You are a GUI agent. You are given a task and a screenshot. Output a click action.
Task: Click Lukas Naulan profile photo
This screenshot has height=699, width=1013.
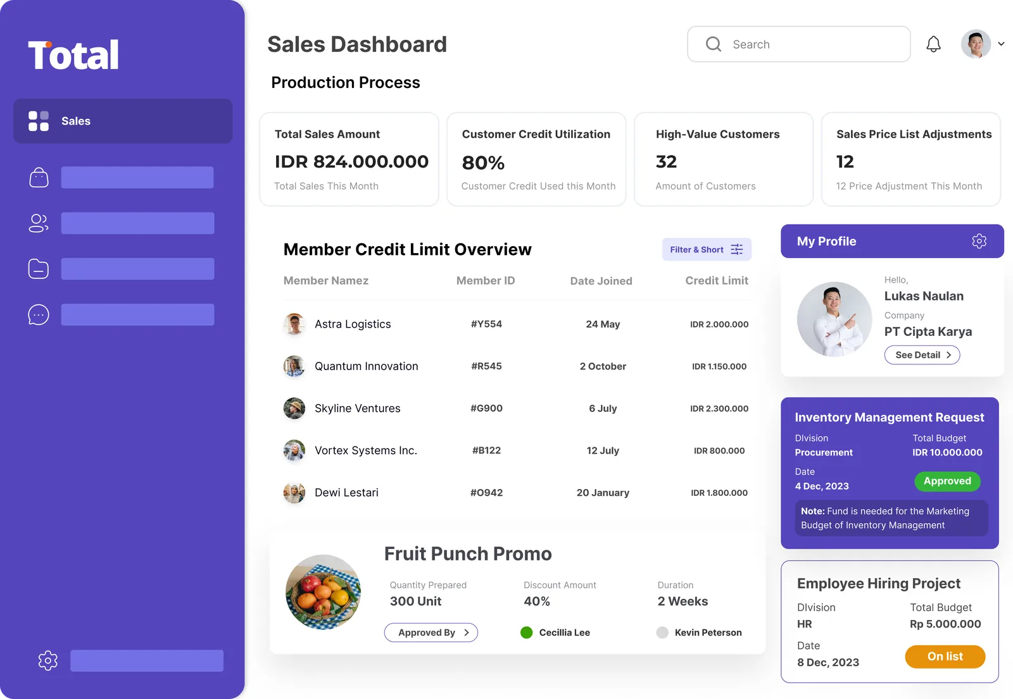(834, 319)
